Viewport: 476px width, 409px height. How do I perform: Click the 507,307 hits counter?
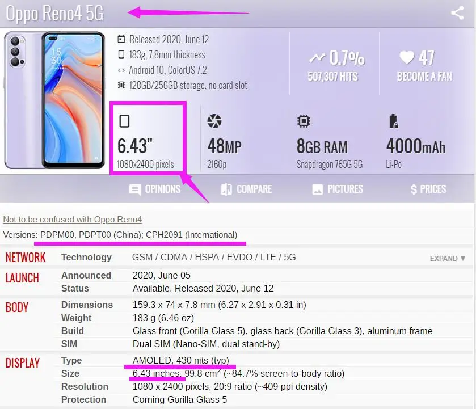332,77
